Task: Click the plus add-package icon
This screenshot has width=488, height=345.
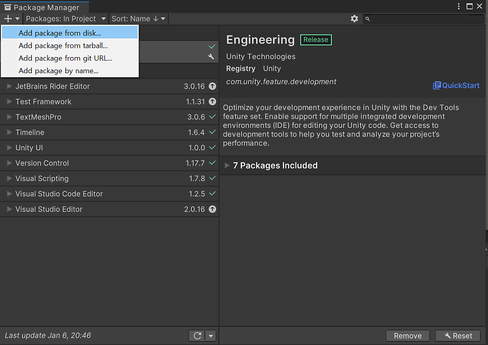Action: (x=8, y=19)
